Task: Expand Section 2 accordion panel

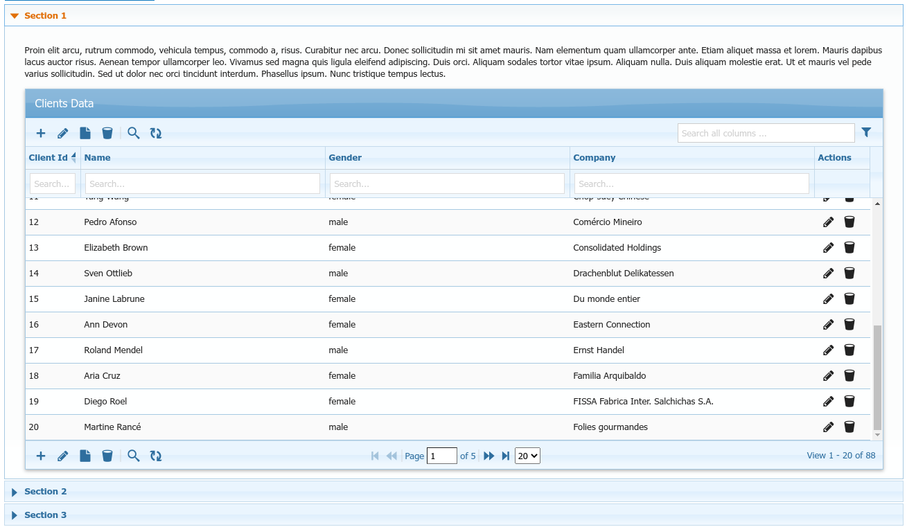Action: [46, 492]
